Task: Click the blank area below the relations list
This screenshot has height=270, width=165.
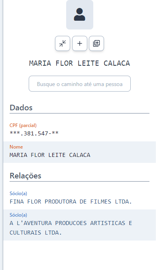Action: pos(79,255)
